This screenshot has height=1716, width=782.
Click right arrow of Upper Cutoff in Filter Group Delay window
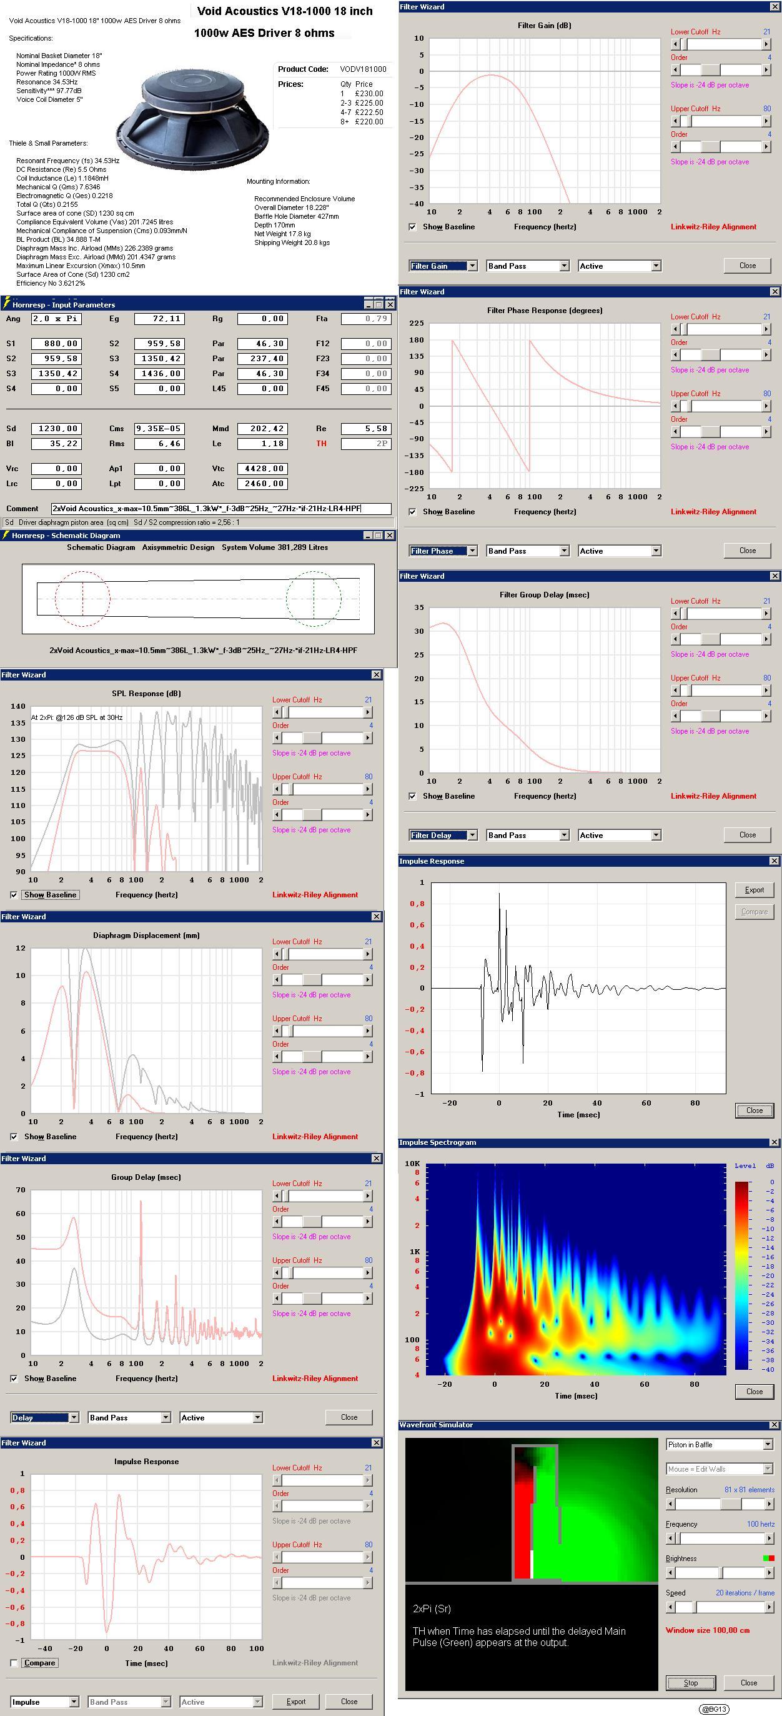[766, 691]
